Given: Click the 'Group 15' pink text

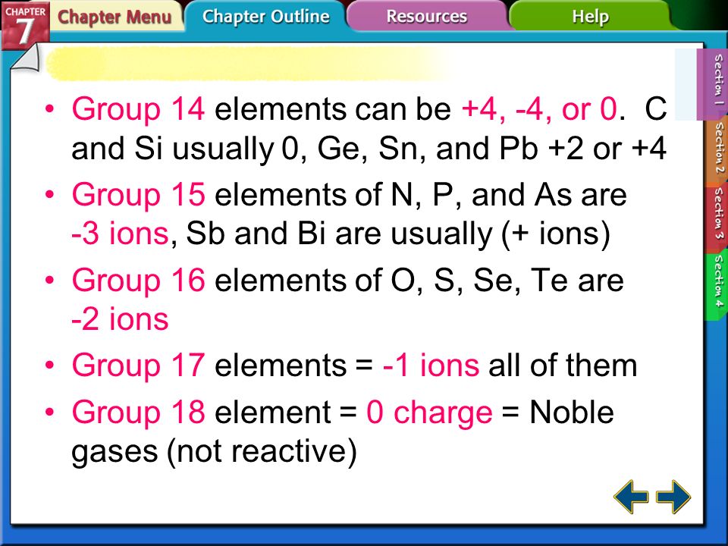Looking at the screenshot, I should coord(138,195).
